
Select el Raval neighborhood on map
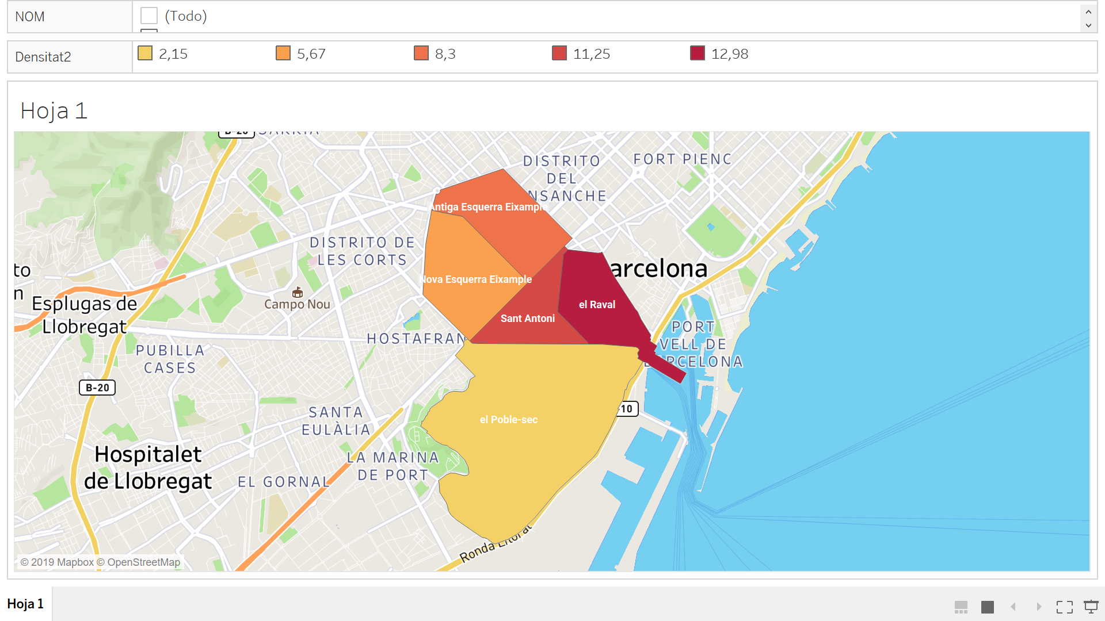[597, 305]
